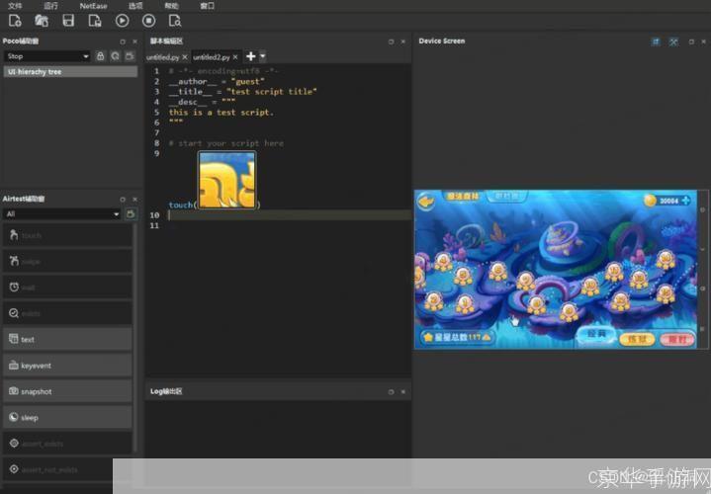Run the script with the play button
The image size is (711, 494).
point(122,21)
